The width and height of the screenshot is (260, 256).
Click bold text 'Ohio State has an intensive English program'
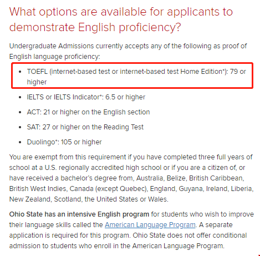[x=79, y=214]
